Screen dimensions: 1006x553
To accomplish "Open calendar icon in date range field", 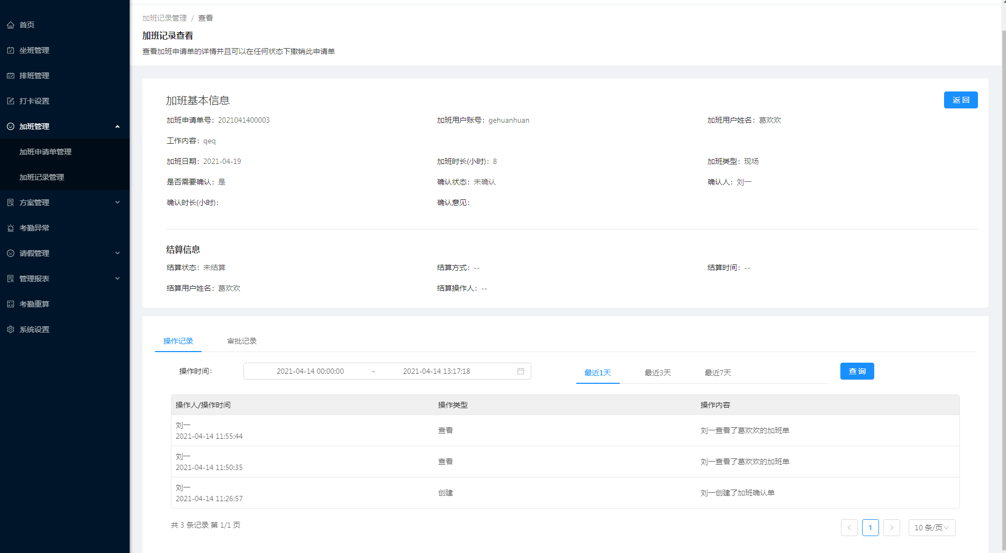I will tap(521, 371).
